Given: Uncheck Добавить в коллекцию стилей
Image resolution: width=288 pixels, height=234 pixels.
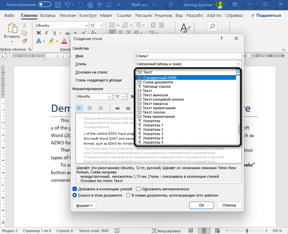Looking at the screenshot, I should (x=74, y=189).
